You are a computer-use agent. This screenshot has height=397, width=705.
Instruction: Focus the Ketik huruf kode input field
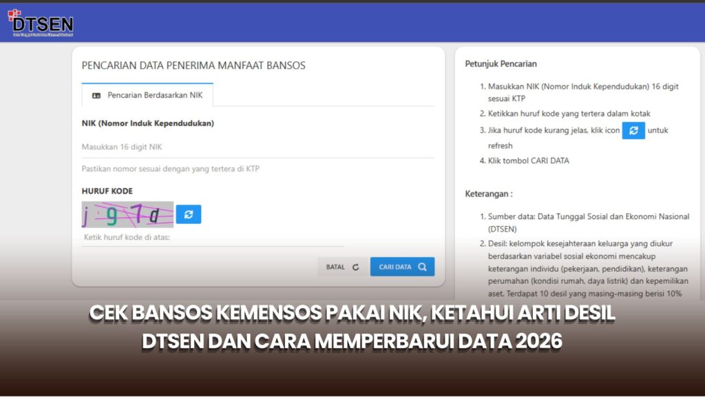[x=213, y=237]
